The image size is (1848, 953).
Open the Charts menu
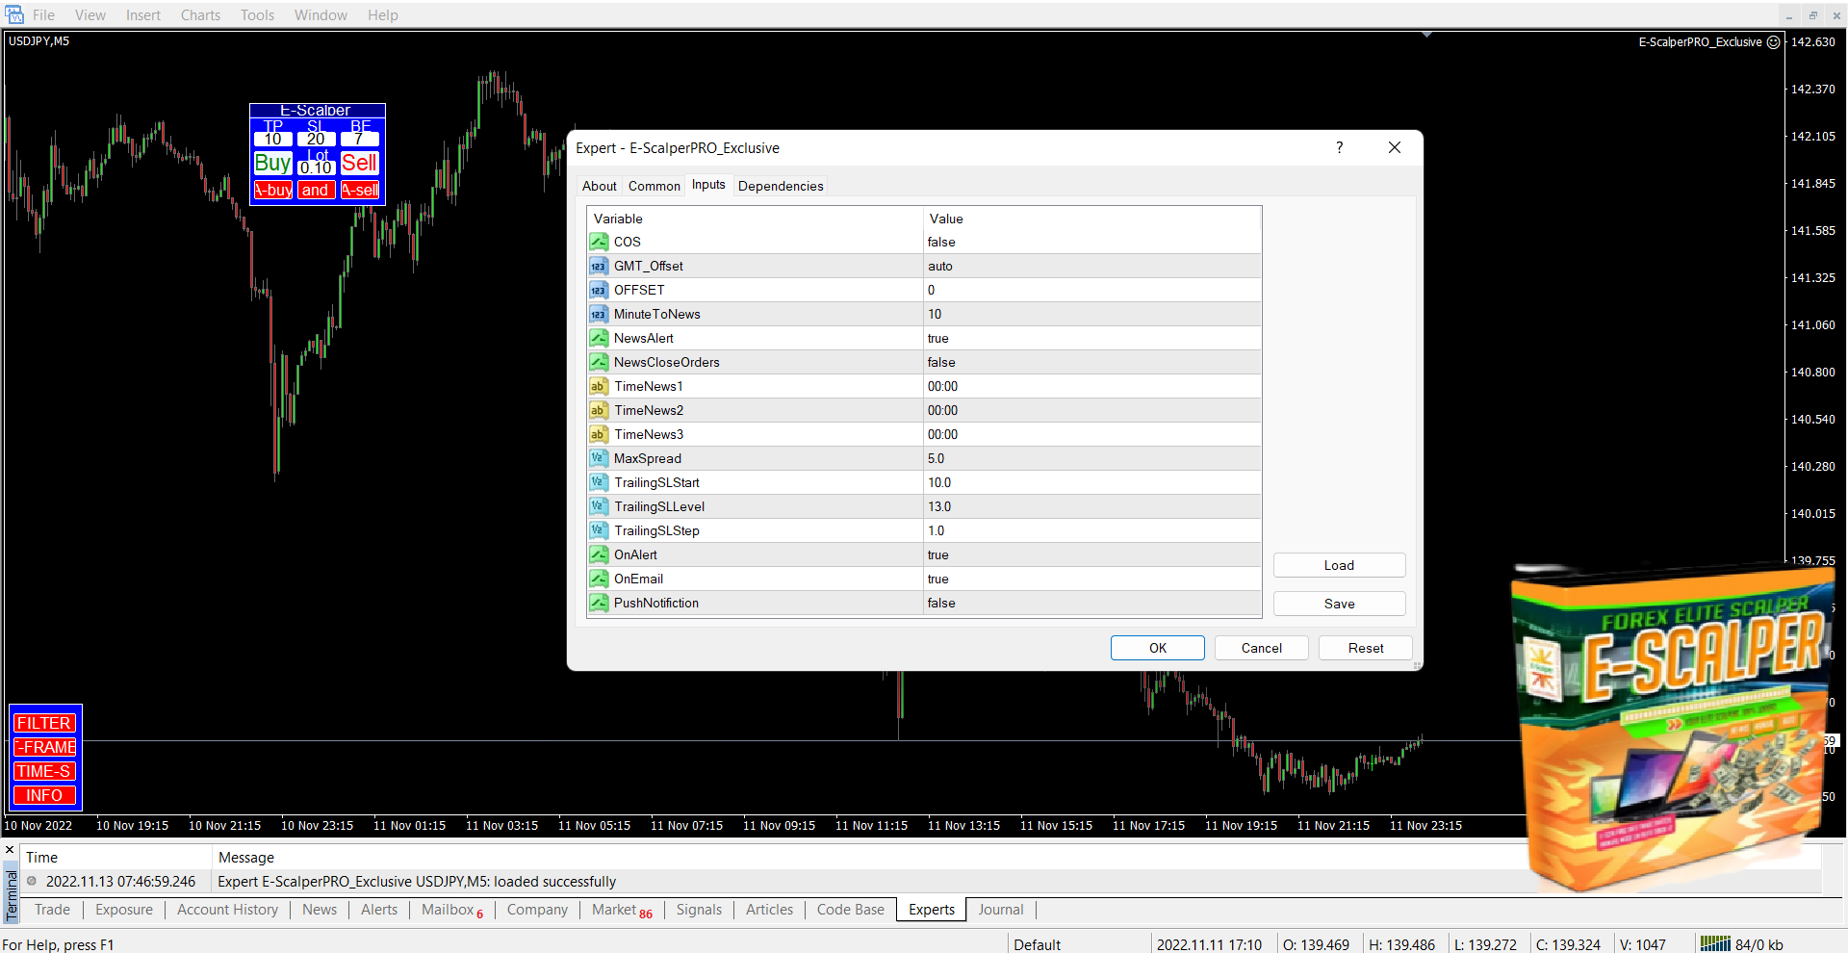click(200, 14)
